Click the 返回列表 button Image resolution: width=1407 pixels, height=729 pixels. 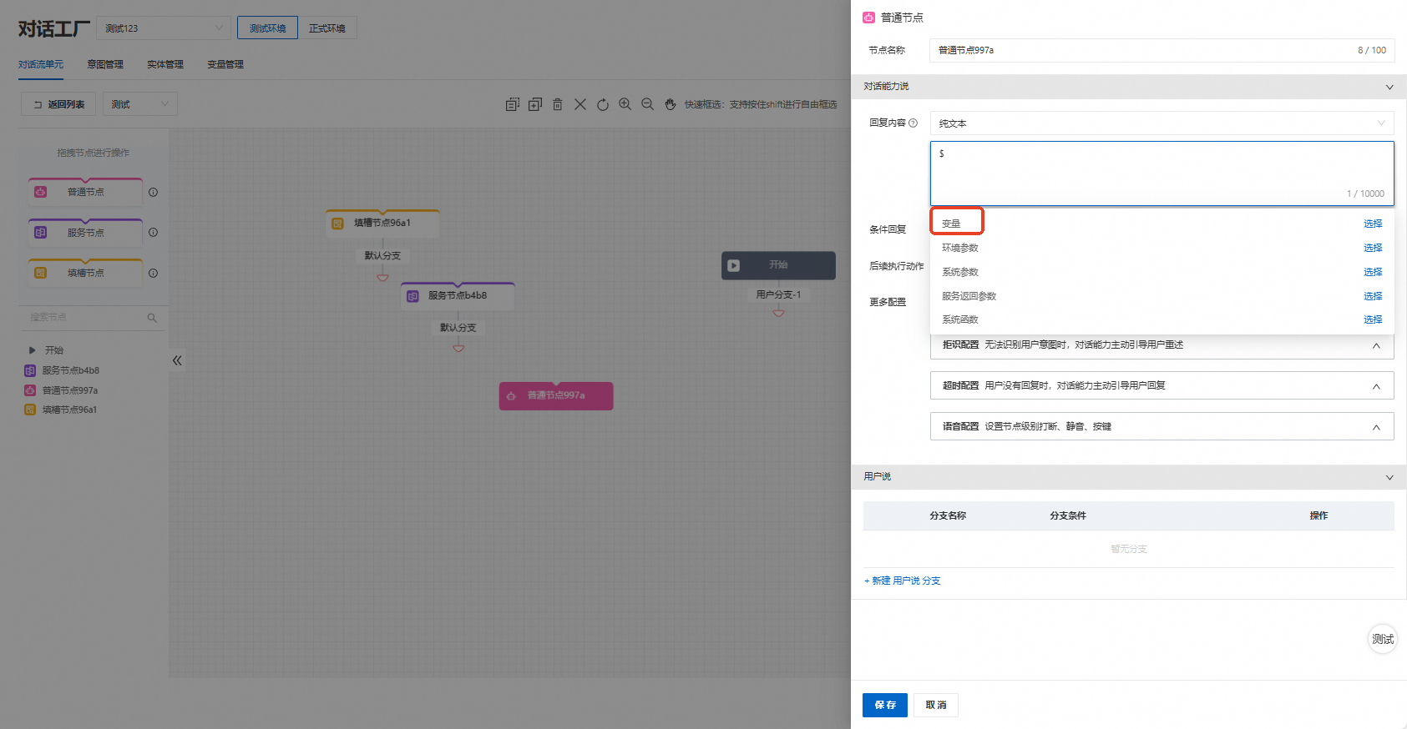point(58,104)
